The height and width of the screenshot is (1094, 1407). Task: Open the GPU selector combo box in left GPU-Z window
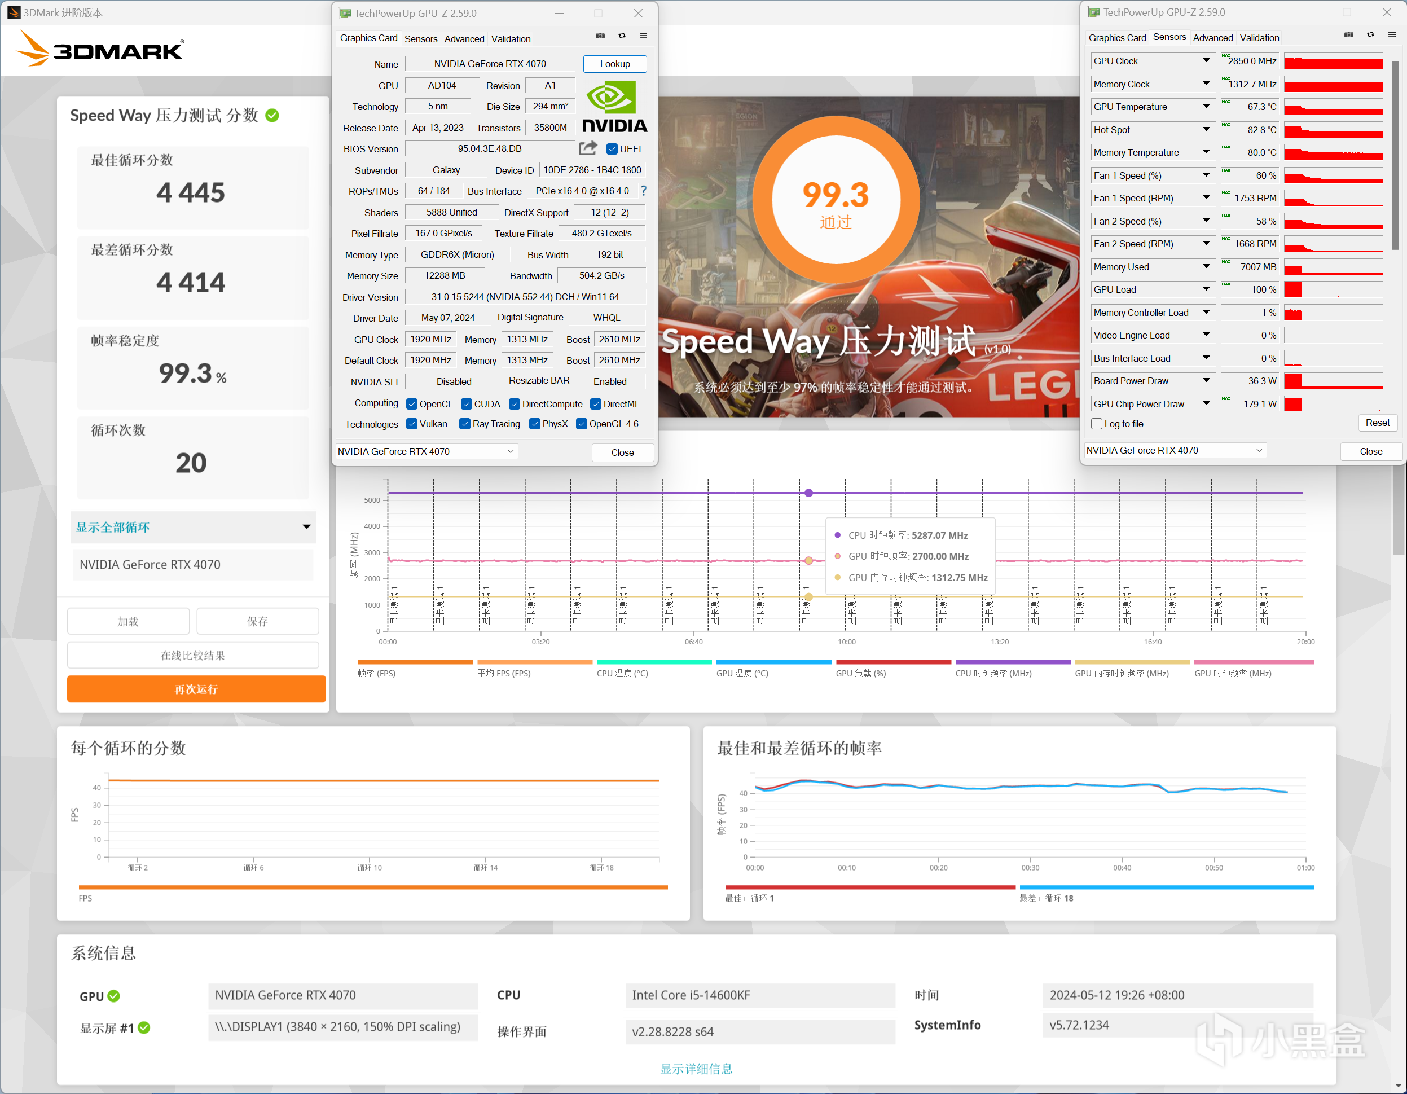pyautogui.click(x=427, y=451)
